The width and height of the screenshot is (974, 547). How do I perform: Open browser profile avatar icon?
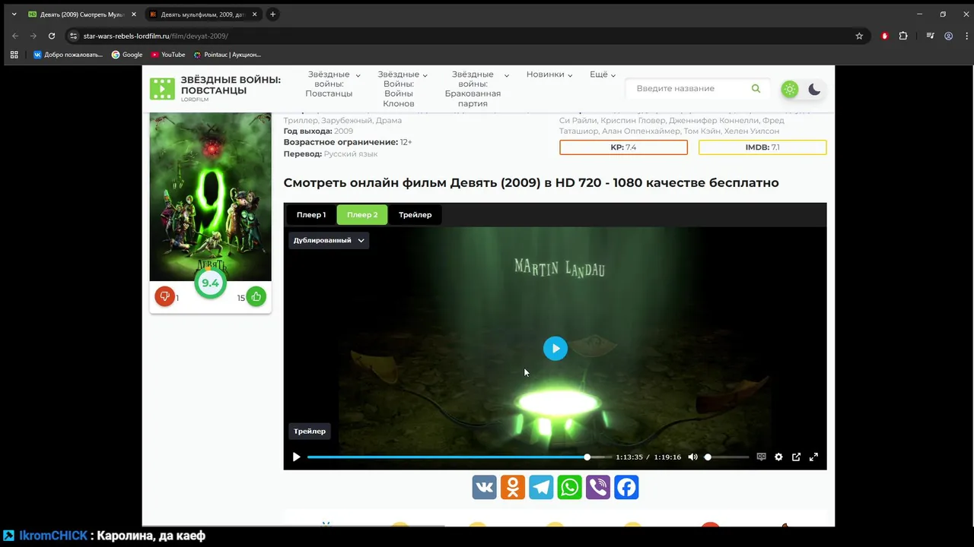(949, 36)
